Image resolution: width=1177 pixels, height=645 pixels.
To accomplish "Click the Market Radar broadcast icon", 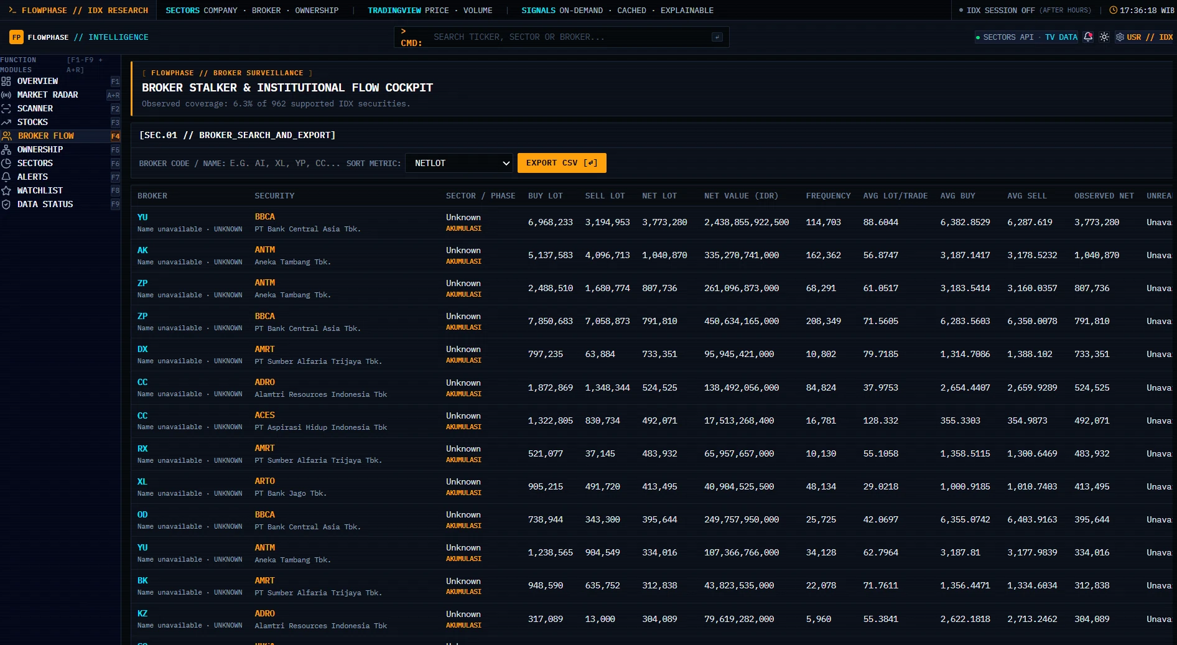I will point(6,95).
